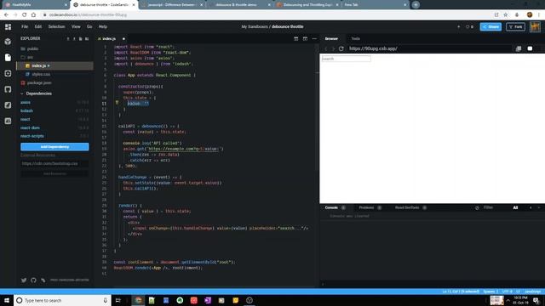This screenshot has width=545, height=306.
Task: Click the search input in preview page
Action: coord(347,59)
